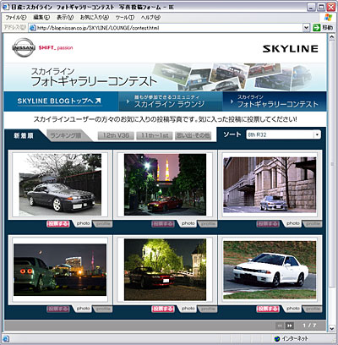Select profile tab under illuminated tree photo
The width and height of the screenshot is (338, 345).
208,309
